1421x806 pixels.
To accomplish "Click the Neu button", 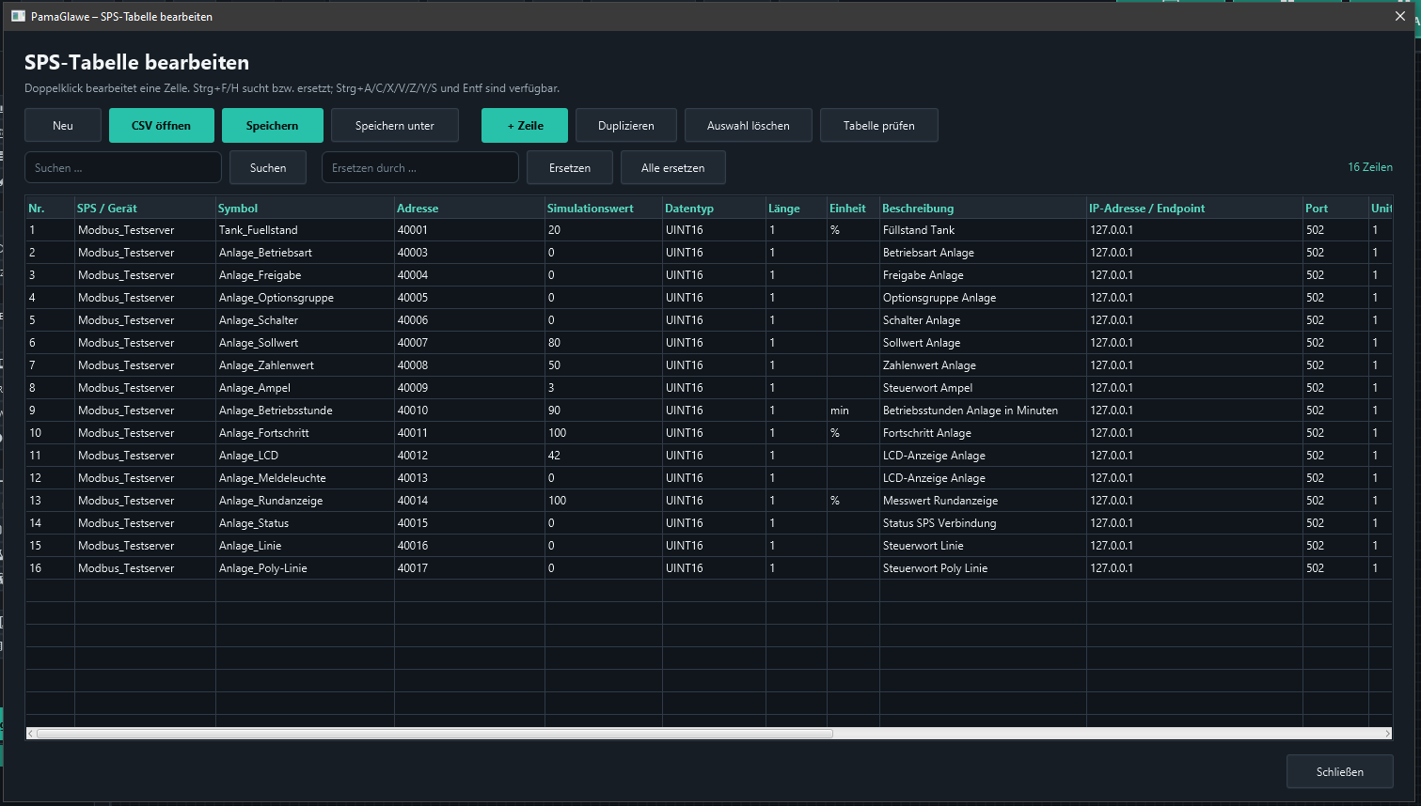I will coord(63,125).
